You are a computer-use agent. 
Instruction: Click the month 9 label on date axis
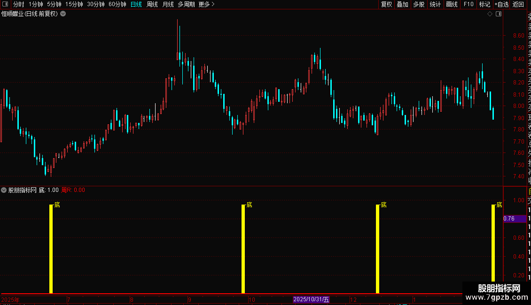tap(190, 299)
